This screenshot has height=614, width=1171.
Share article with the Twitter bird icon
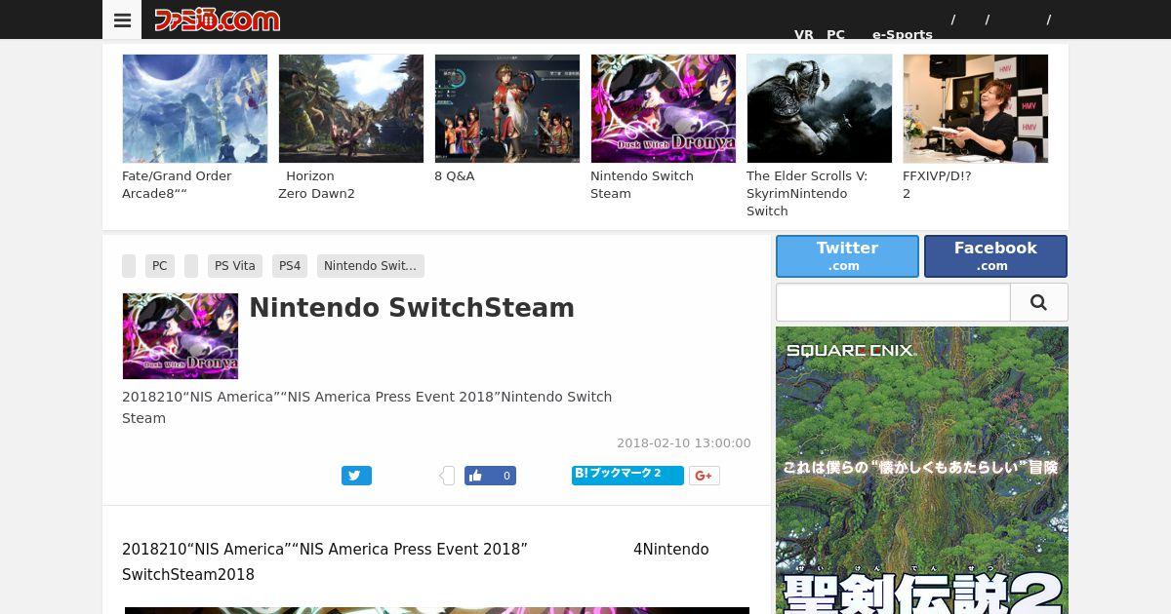[x=356, y=476]
